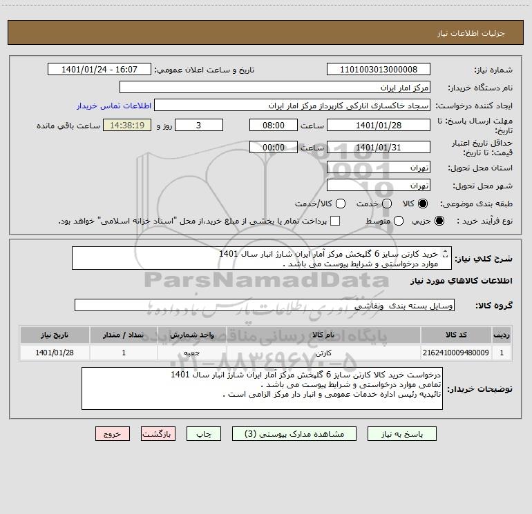Select the کالا/خدمت radio button
Viewport: 532px width, 514px height.
(x=341, y=204)
